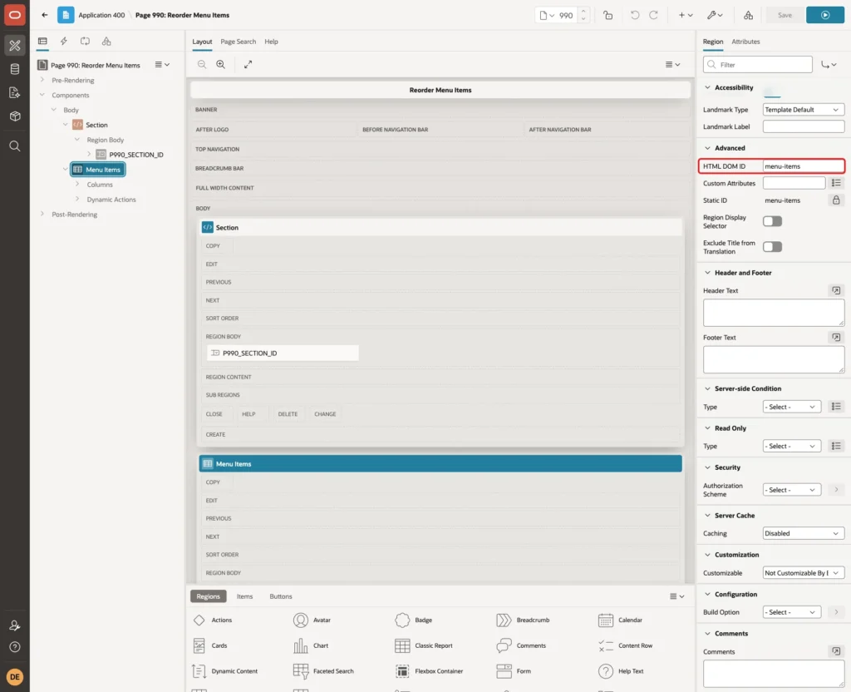Click the DE user avatar
The image size is (851, 692).
(x=15, y=677)
